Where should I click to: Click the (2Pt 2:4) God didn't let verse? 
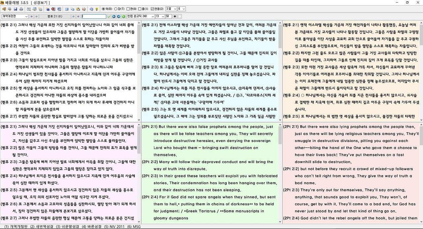tap(351, 218)
